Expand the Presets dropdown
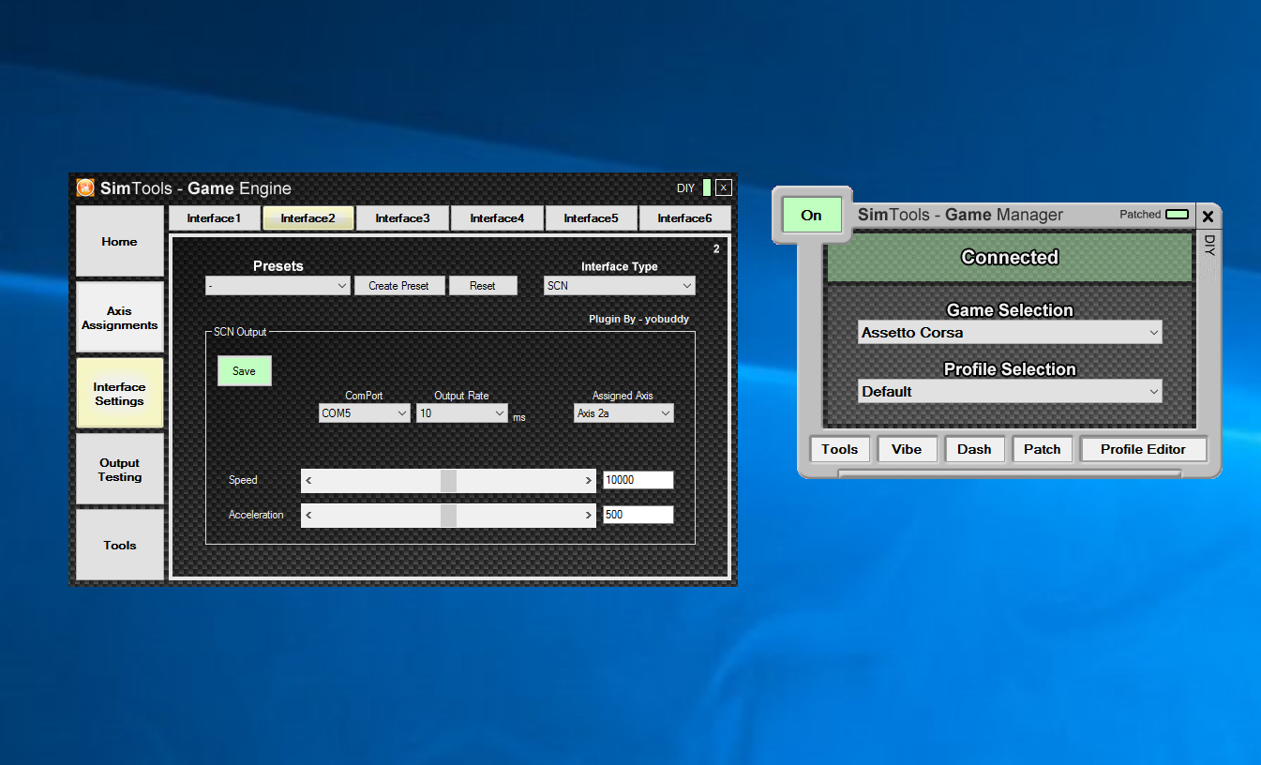This screenshot has width=1261, height=765. coord(278,286)
